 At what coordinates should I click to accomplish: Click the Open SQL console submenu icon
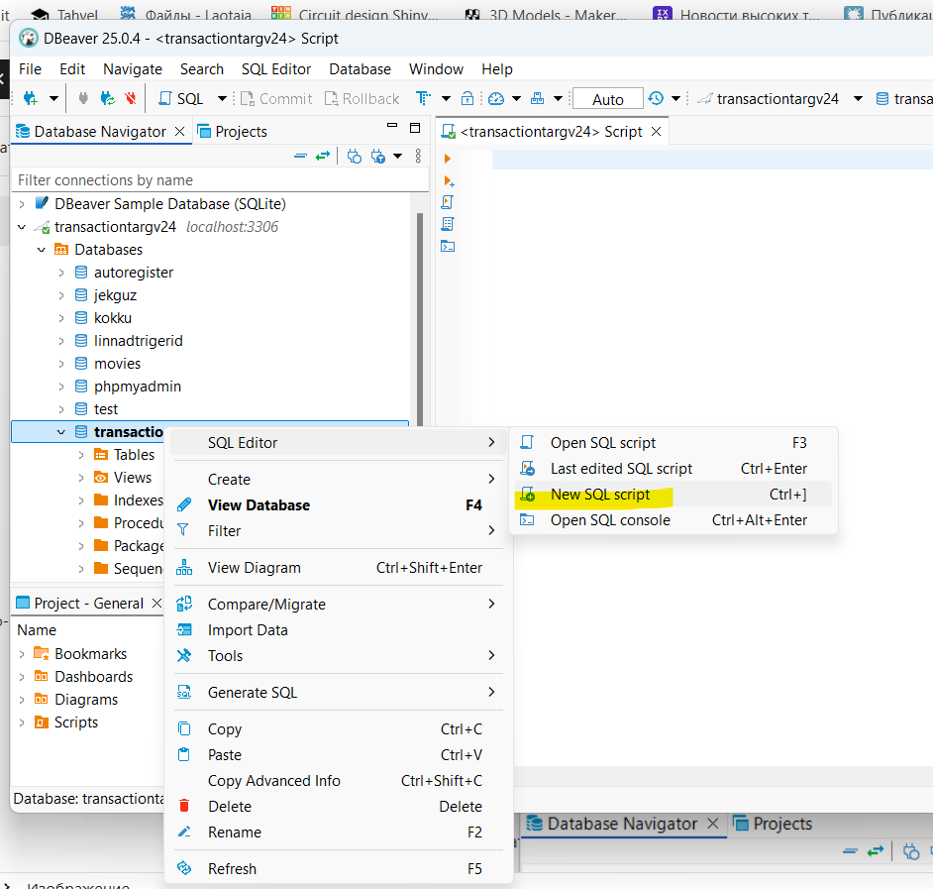[527, 520]
